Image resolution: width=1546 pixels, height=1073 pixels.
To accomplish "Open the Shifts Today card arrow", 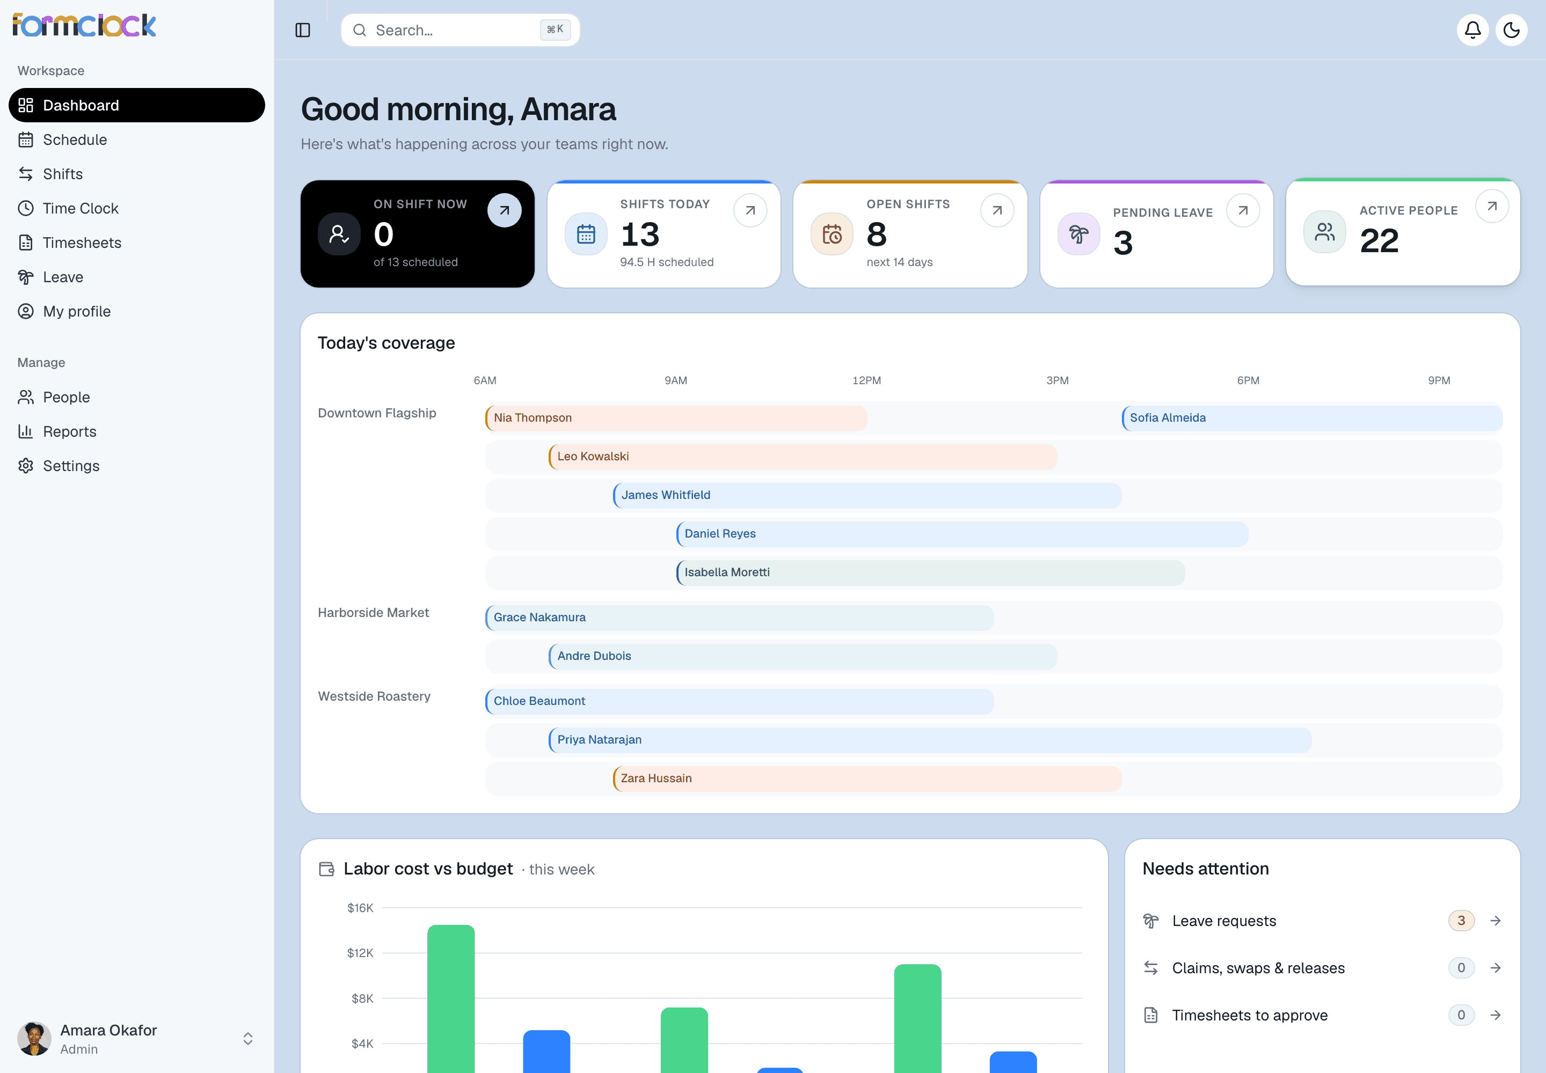I will [750, 210].
